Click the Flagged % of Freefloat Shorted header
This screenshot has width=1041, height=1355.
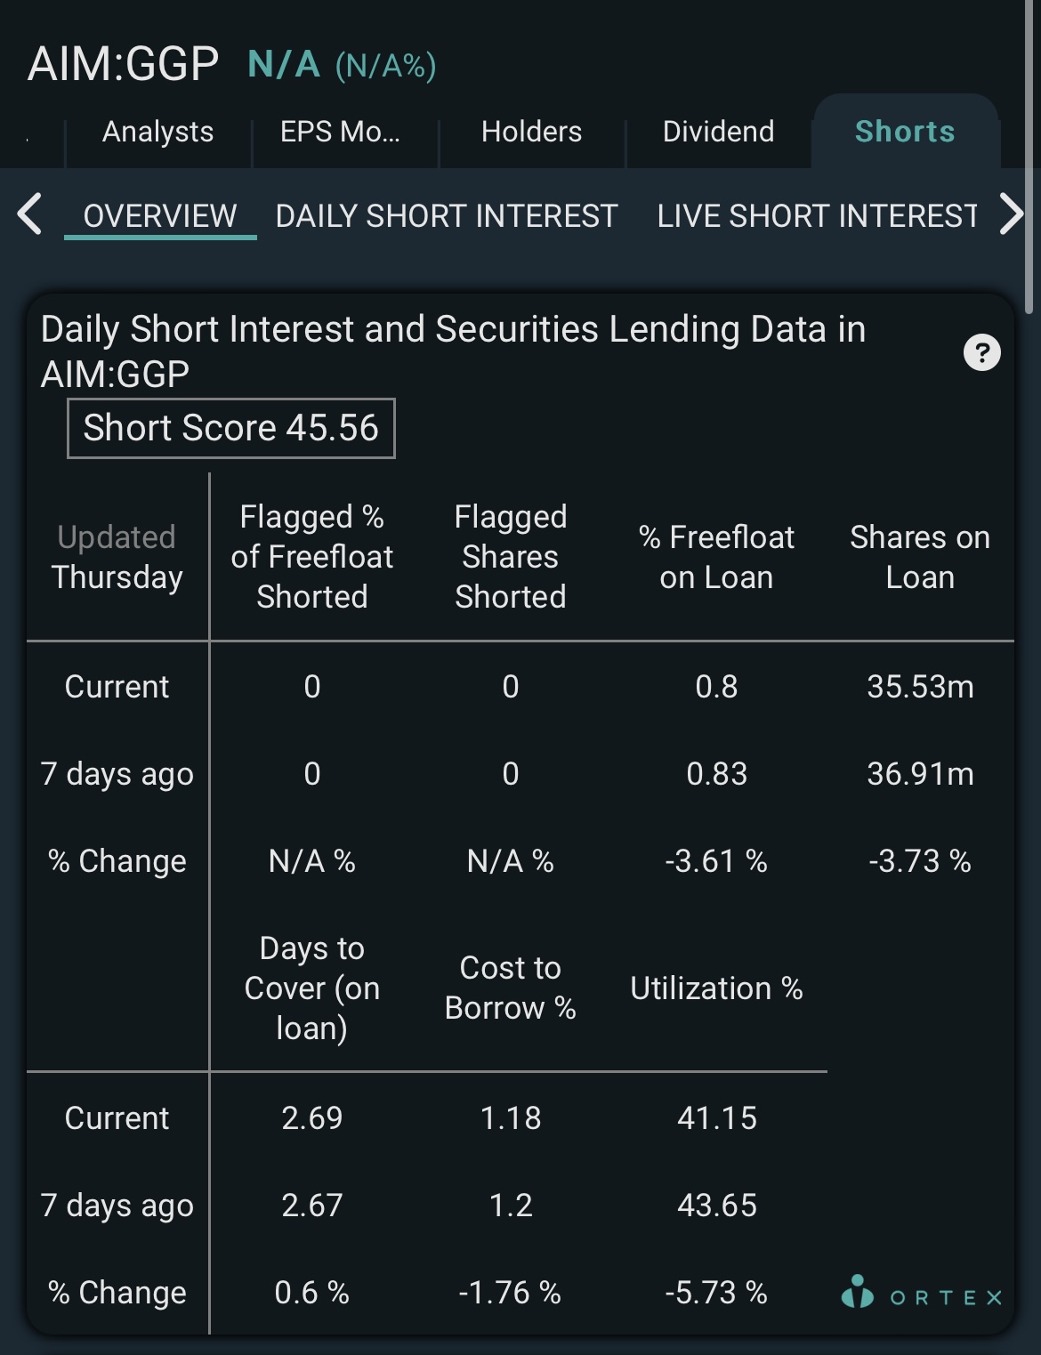pyautogui.click(x=311, y=557)
